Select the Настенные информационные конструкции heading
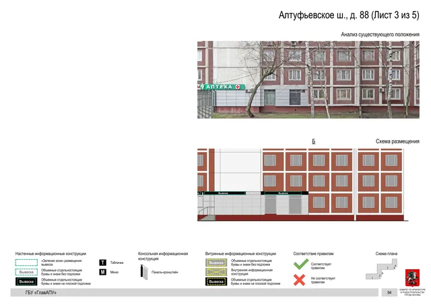 pos(51,254)
